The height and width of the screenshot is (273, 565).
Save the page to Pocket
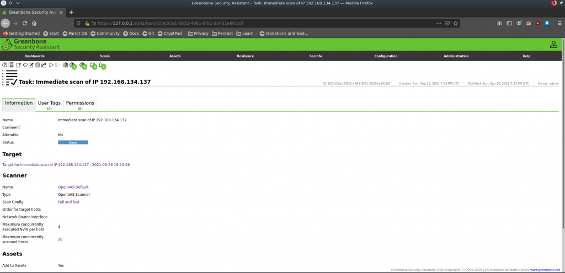[x=447, y=23]
